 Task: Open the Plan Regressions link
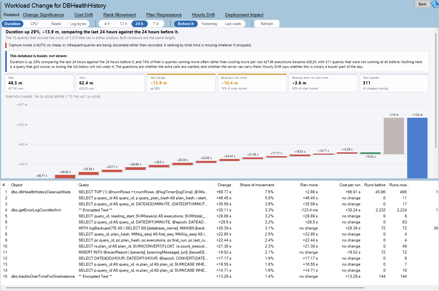[x=164, y=15]
